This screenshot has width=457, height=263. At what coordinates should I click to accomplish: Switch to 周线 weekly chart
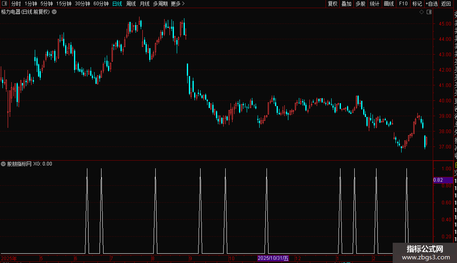click(131, 4)
